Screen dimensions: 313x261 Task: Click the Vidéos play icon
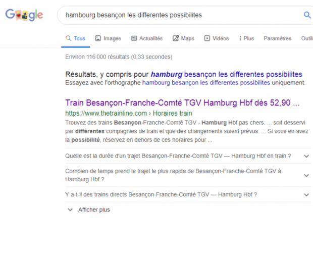click(x=207, y=38)
